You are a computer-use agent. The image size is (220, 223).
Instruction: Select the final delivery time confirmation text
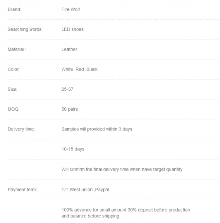tap(122, 169)
